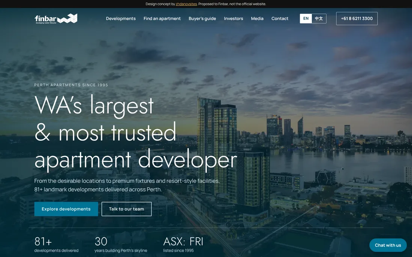Follow the zhdanovsites link in banner
The image size is (412, 257).
coord(186,4)
